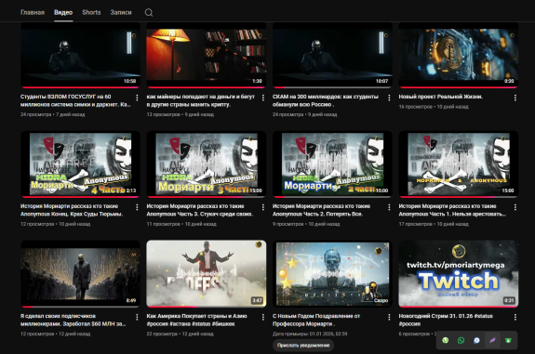
Task: Open title 'Новогодний Стрим 31. 01.26'
Action: [446, 320]
